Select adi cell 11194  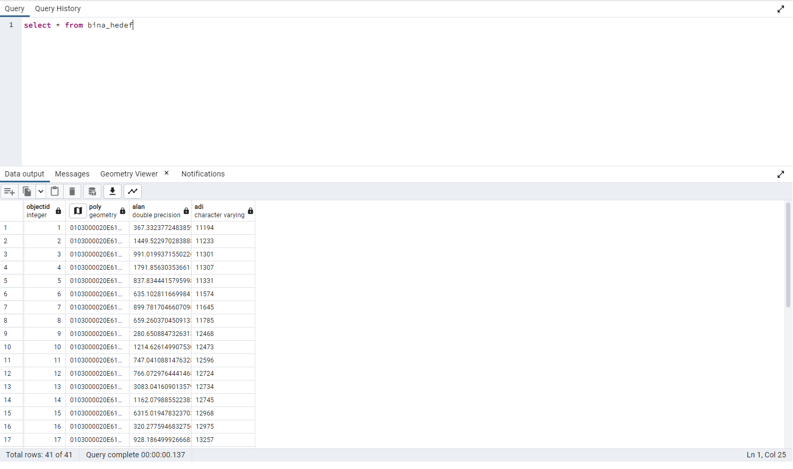pos(223,228)
